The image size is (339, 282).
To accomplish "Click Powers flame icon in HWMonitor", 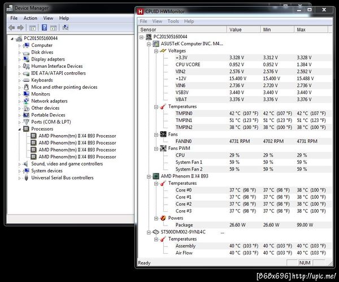I will (x=163, y=218).
